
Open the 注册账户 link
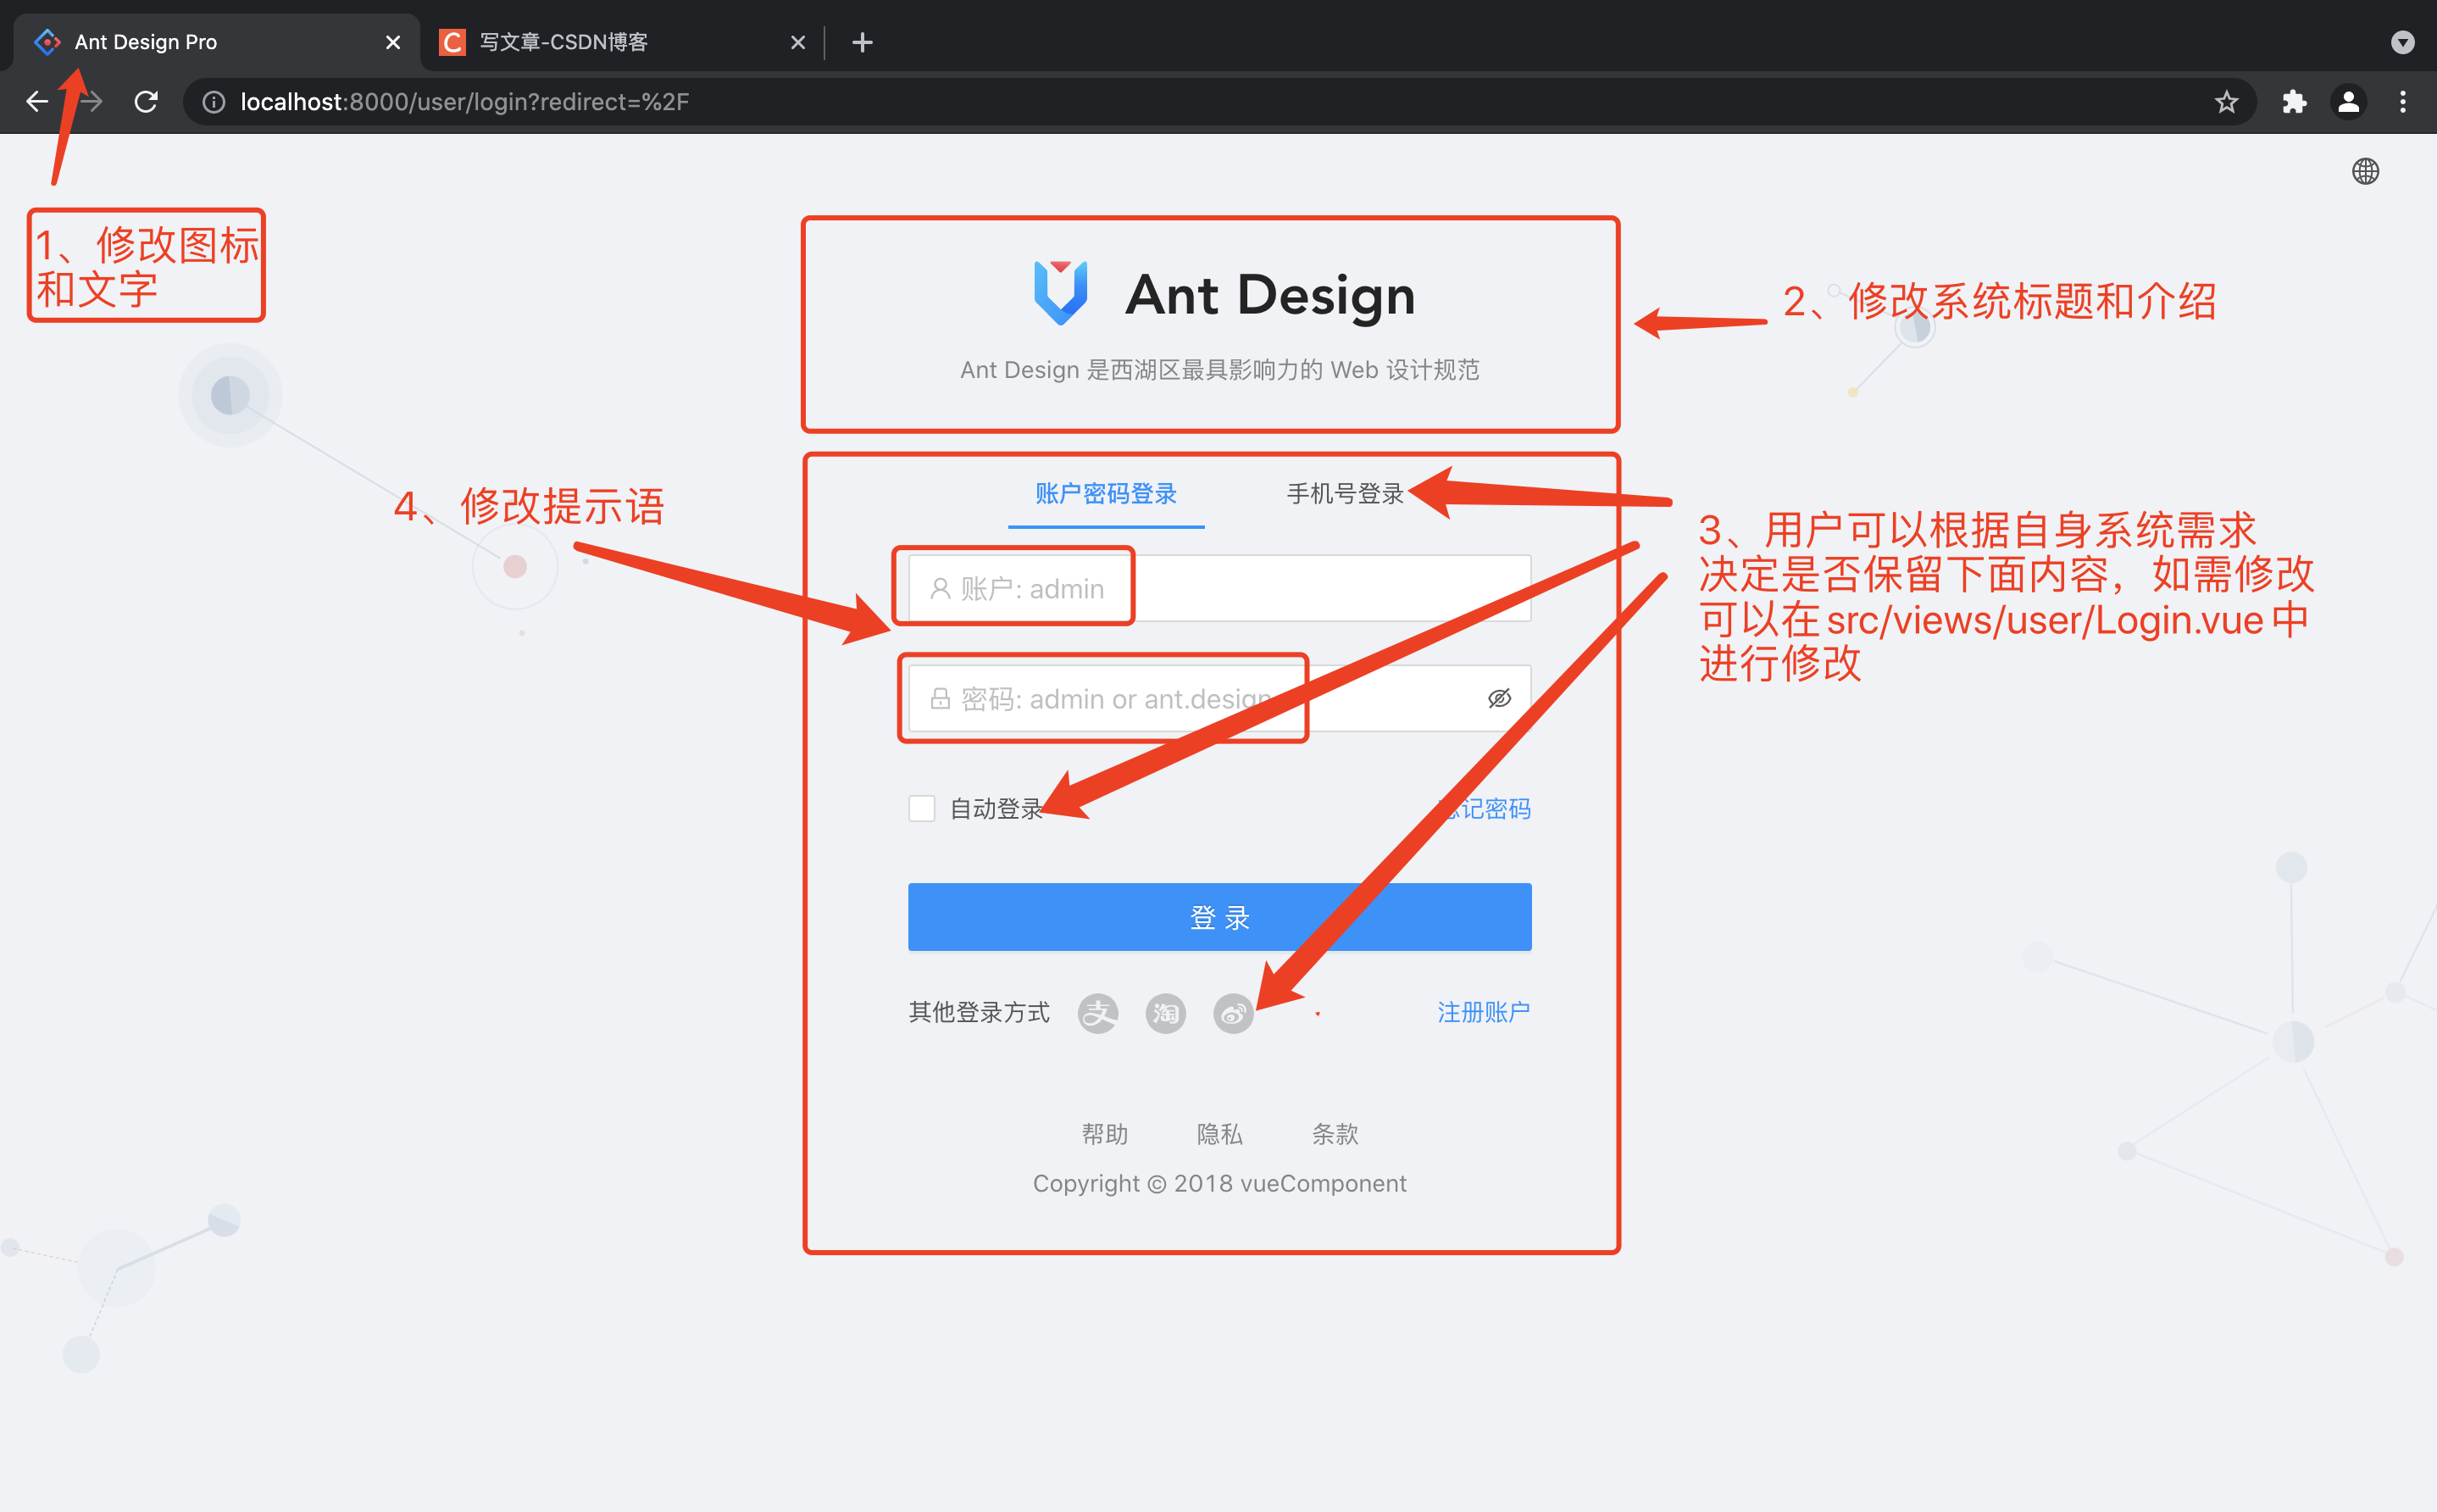[x=1484, y=1012]
